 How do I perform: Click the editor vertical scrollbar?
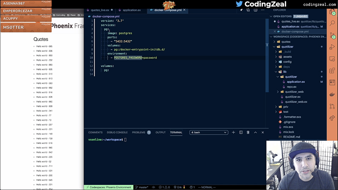click(x=267, y=55)
